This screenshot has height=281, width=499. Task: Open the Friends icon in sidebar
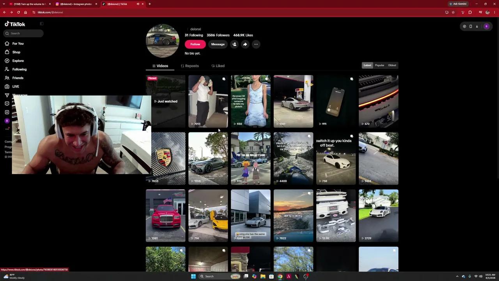[x=7, y=78]
